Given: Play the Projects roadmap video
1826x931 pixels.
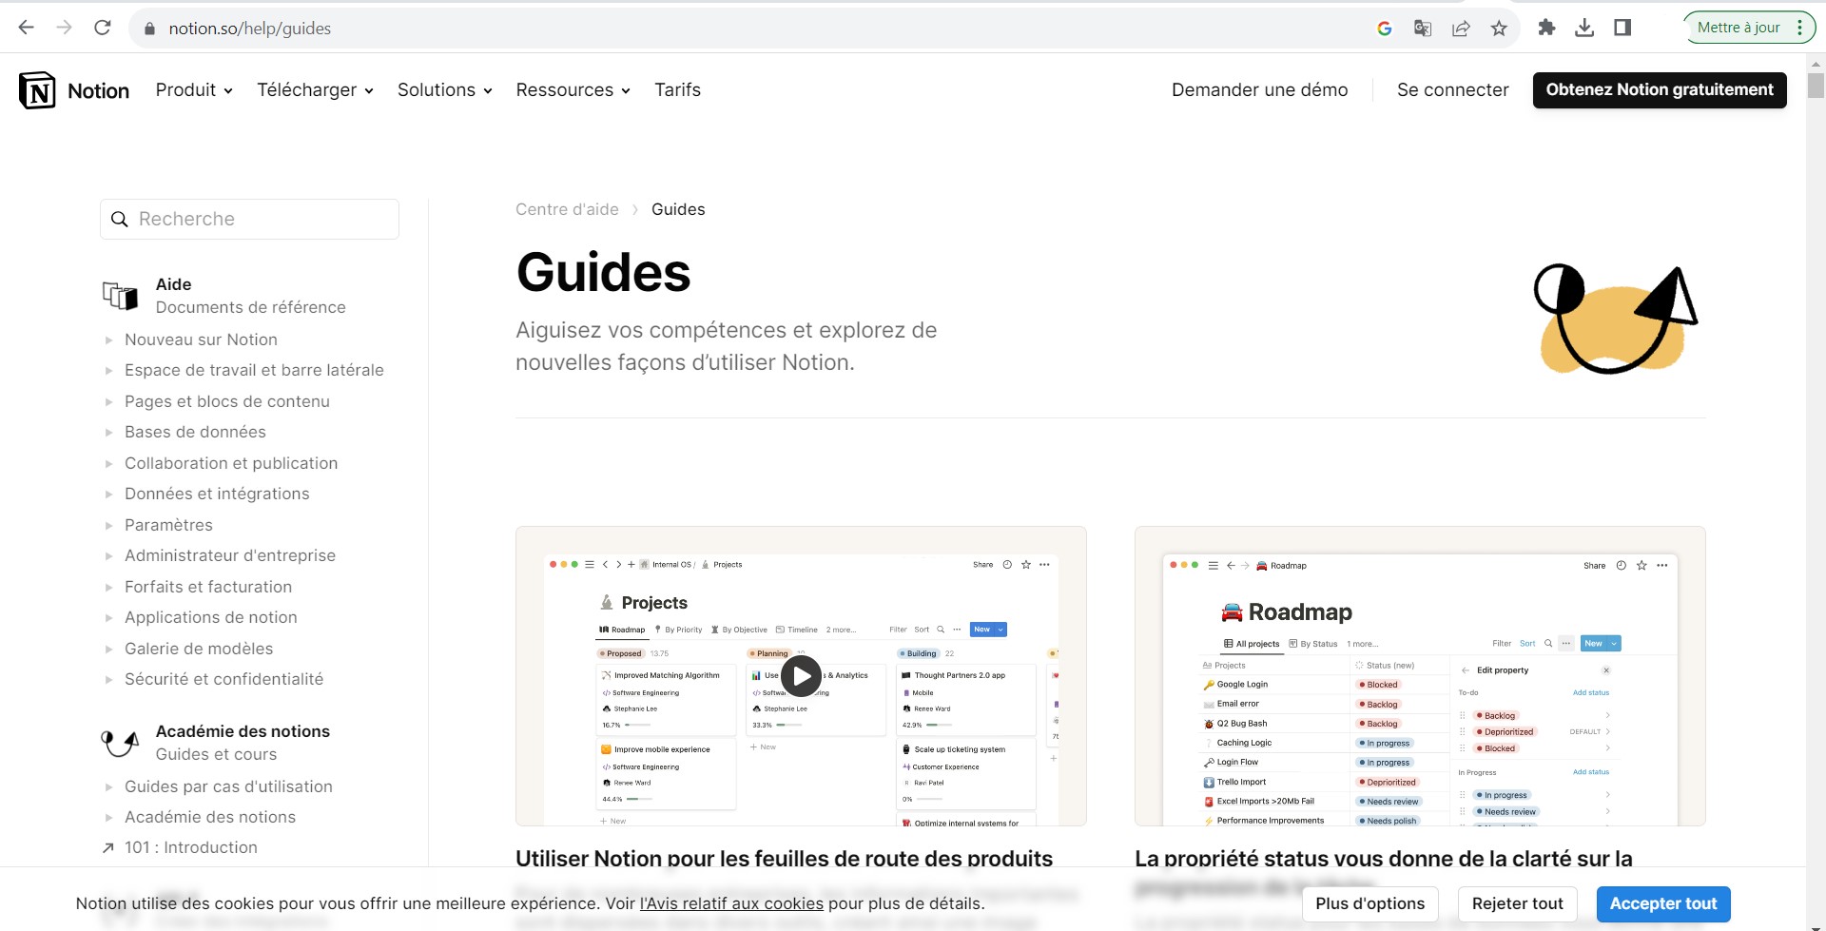Looking at the screenshot, I should (x=801, y=676).
